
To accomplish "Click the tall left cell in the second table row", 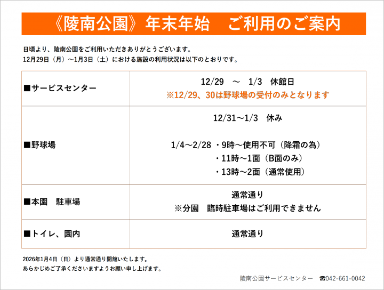I will click(76, 145).
